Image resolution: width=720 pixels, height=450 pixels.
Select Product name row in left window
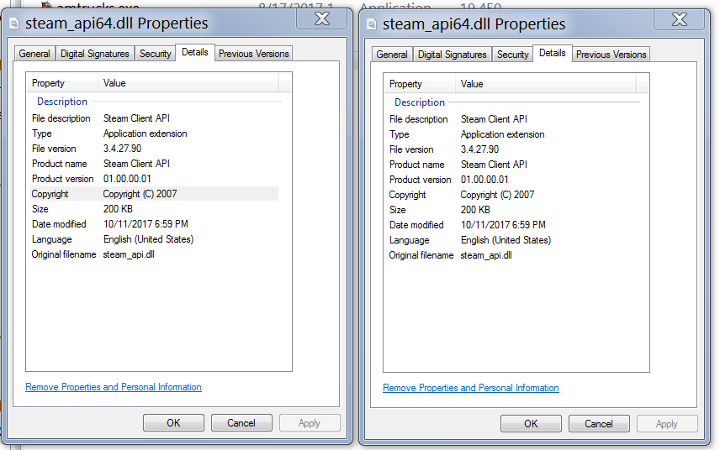(154, 164)
